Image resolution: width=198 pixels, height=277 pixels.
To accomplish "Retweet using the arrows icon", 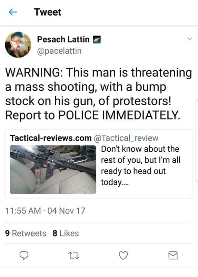I will (73, 256).
